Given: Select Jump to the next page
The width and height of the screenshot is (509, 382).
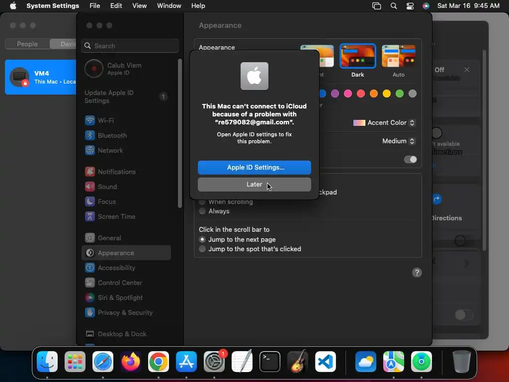Looking at the screenshot, I should (x=202, y=239).
